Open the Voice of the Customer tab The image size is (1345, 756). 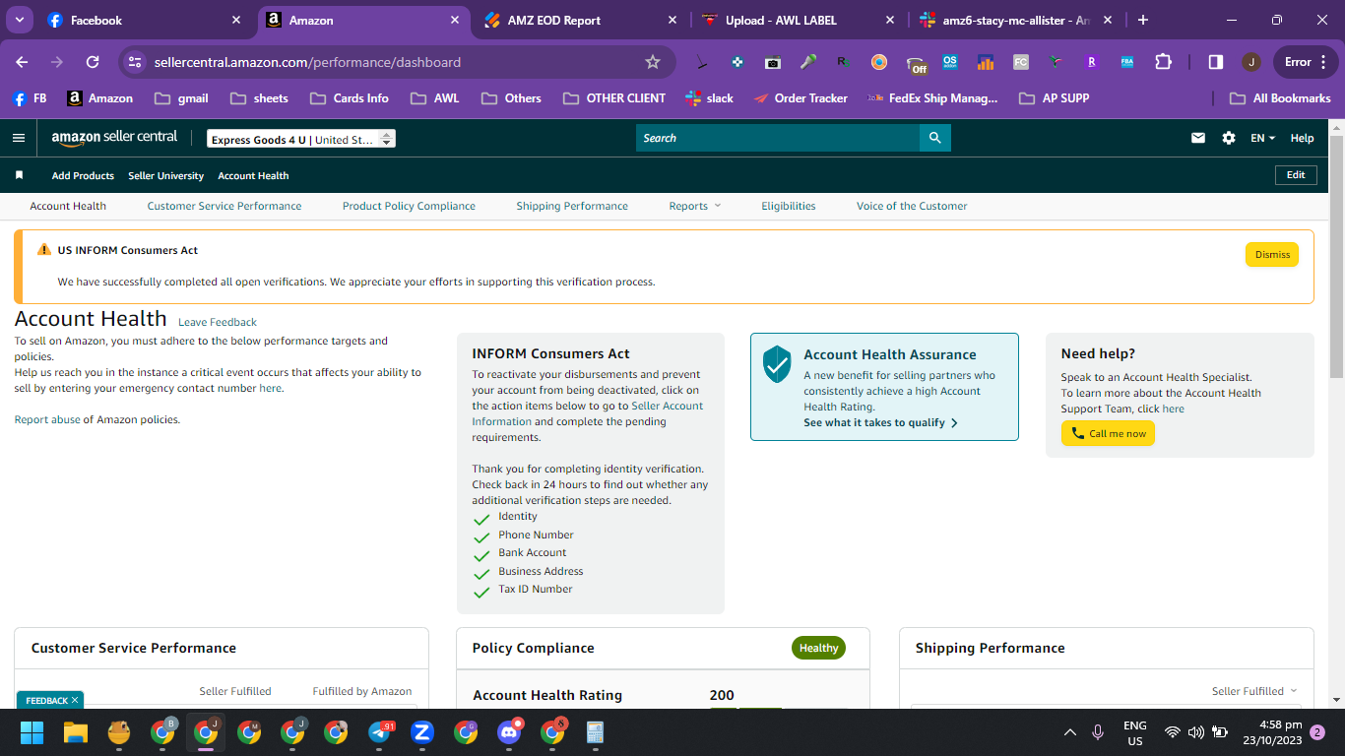tap(912, 206)
